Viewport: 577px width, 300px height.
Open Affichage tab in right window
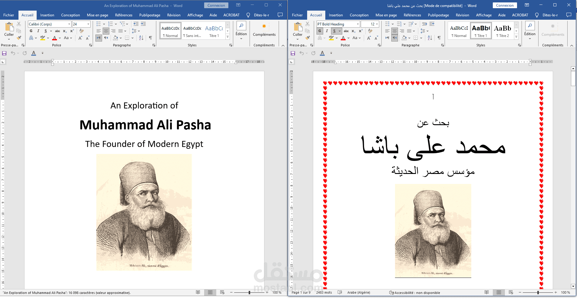tap(484, 15)
